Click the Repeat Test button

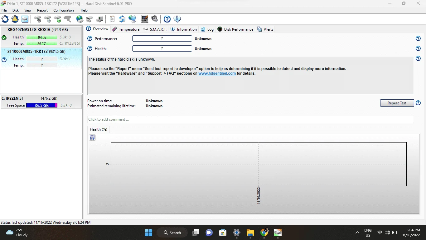397,103
